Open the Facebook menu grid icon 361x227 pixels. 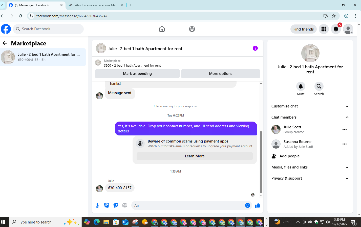[324, 29]
